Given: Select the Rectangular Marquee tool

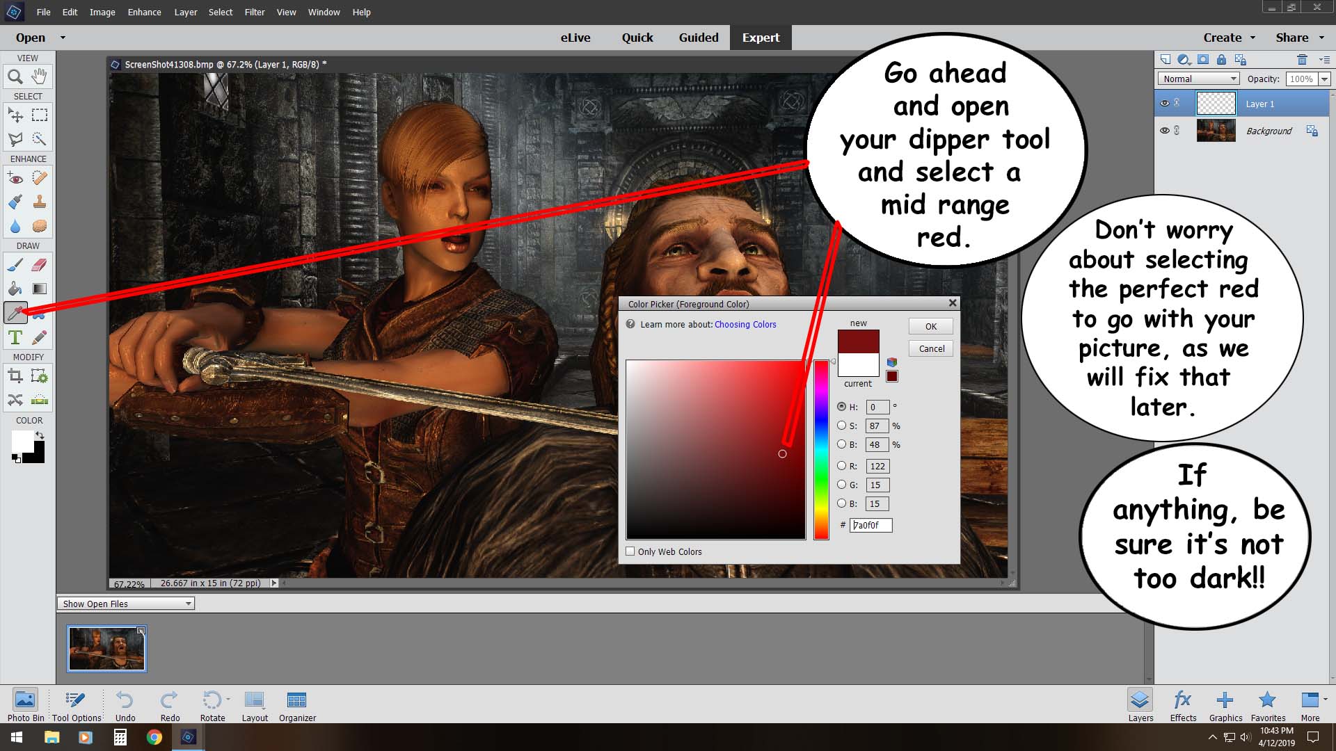Looking at the screenshot, I should (x=40, y=115).
